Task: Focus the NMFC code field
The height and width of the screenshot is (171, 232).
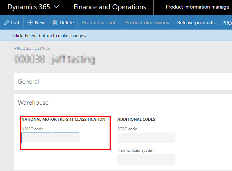Action: tap(50, 138)
